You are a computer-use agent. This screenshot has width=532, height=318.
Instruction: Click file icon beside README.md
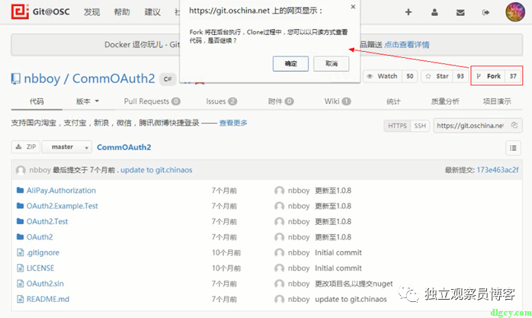(x=21, y=299)
